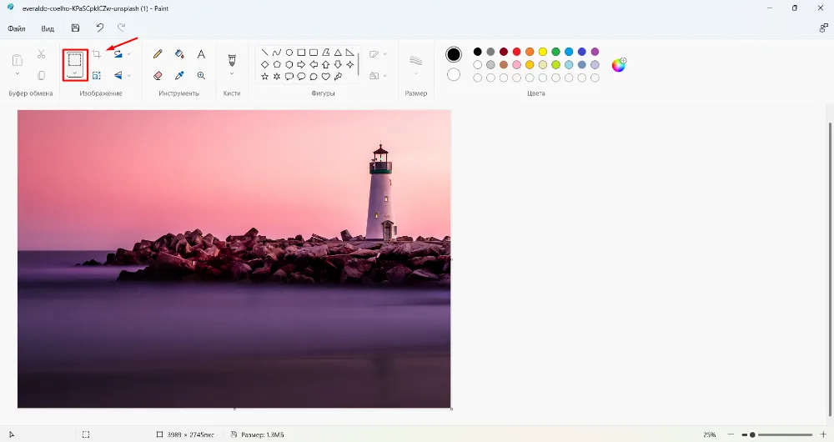Image resolution: width=834 pixels, height=442 pixels.
Task: Click the Resize and skew icon
Action: [x=97, y=75]
